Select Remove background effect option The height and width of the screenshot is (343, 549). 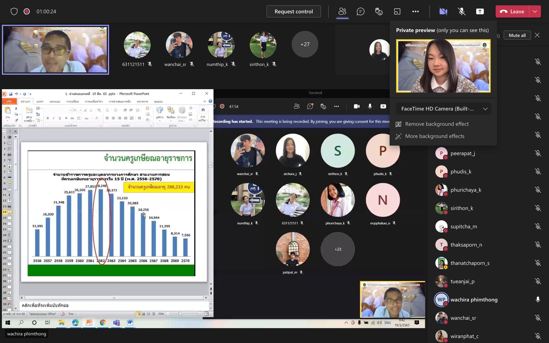(x=437, y=124)
